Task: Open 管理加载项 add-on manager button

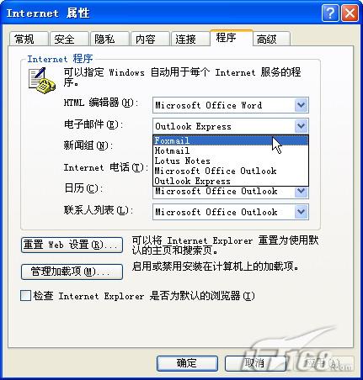Action: (x=72, y=272)
